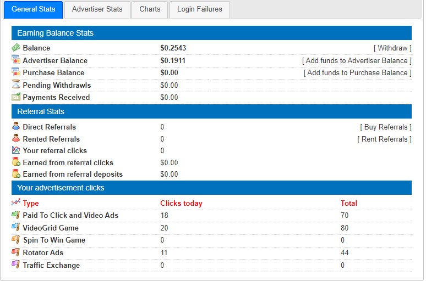This screenshot has height=281, width=426.
Task: Click Add funds to Advertiser Balance
Action: pyautogui.click(x=357, y=60)
